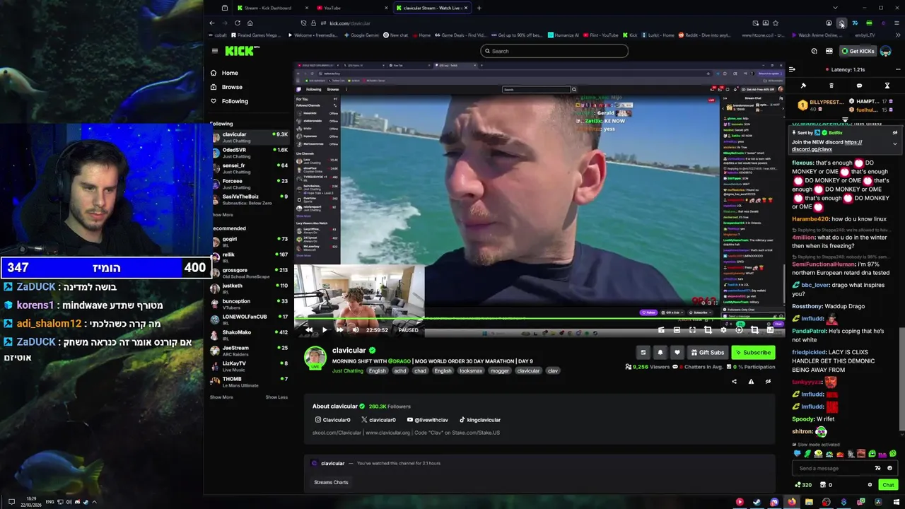This screenshot has height=509, width=905.
Task: Rewind the stream player
Action: click(x=309, y=329)
